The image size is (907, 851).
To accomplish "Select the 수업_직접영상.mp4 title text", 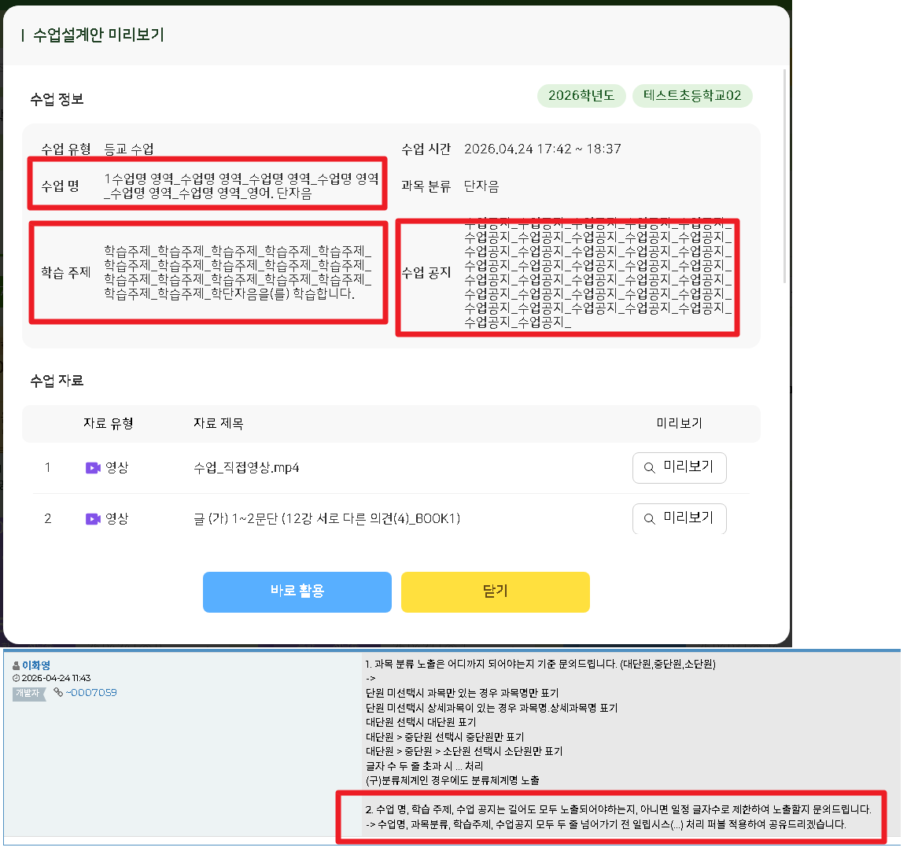I will [246, 468].
